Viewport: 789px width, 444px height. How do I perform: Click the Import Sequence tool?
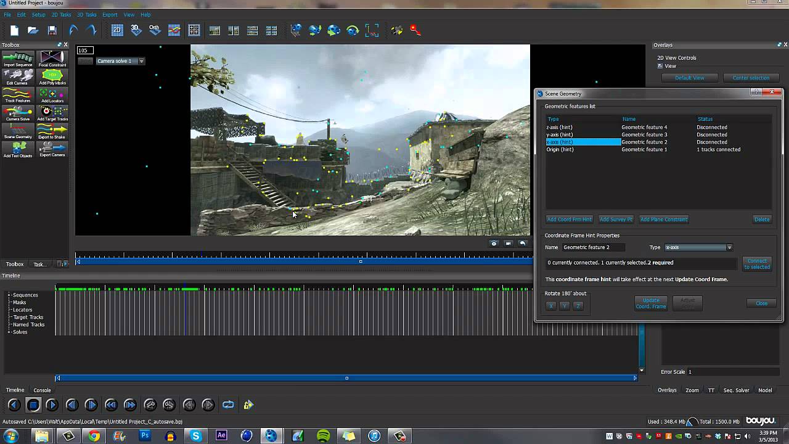pyautogui.click(x=18, y=60)
